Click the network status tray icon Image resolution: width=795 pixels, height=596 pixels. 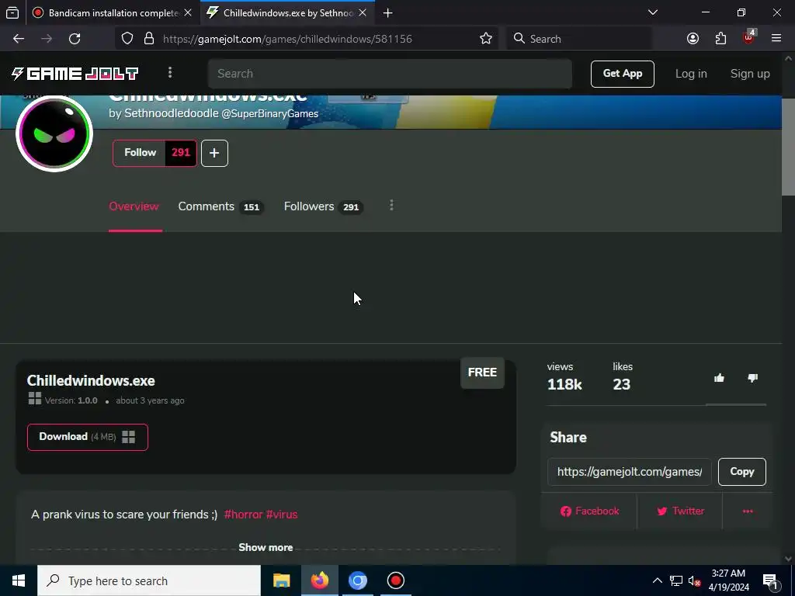click(675, 580)
